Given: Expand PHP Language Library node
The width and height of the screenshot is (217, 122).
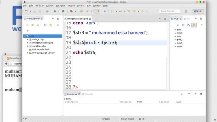Looking at the screenshot, I should 27,53.
